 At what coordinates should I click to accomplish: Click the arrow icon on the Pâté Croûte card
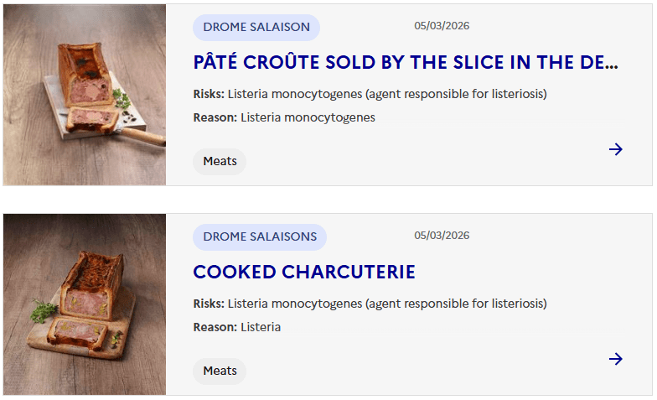point(616,149)
